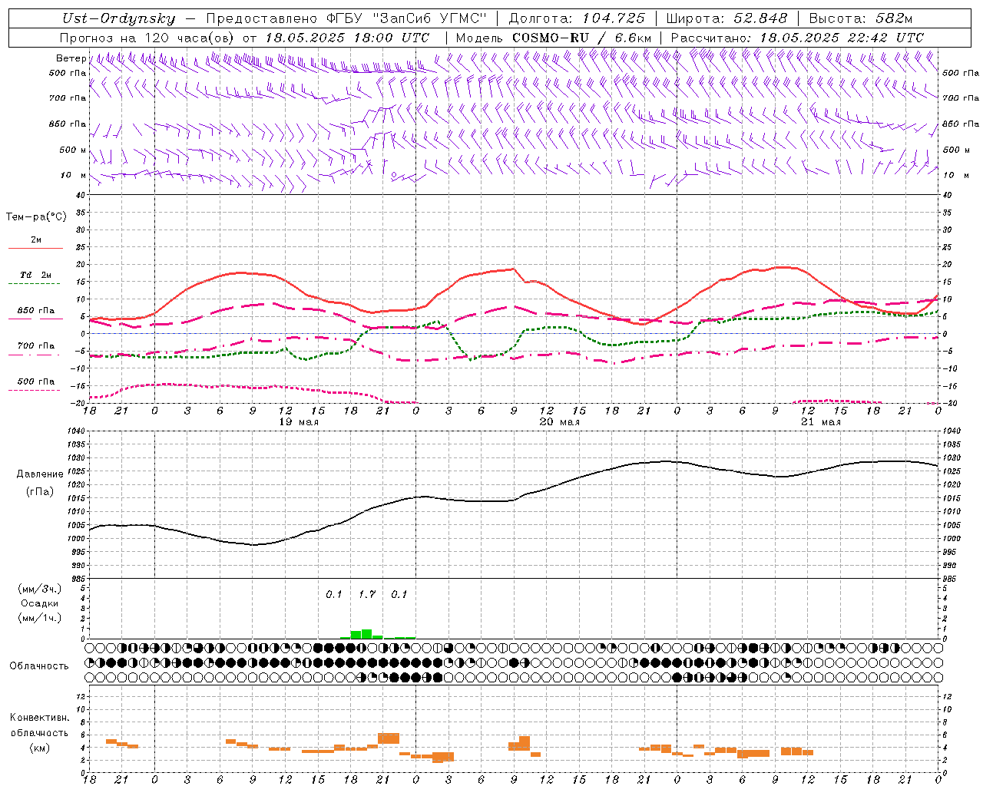Click the 19 мая date label
The height and width of the screenshot is (786, 983).
298,422
